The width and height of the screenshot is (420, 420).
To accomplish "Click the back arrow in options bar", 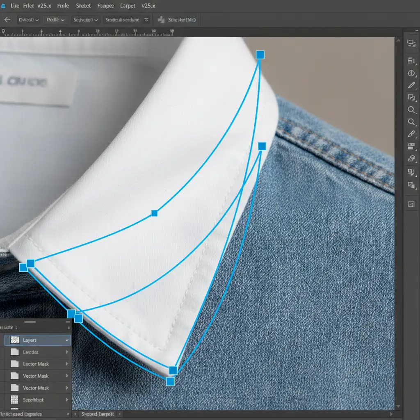I will pyautogui.click(x=7, y=20).
